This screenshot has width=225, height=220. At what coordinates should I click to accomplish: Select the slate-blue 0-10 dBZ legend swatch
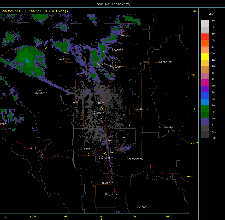tap(205, 122)
